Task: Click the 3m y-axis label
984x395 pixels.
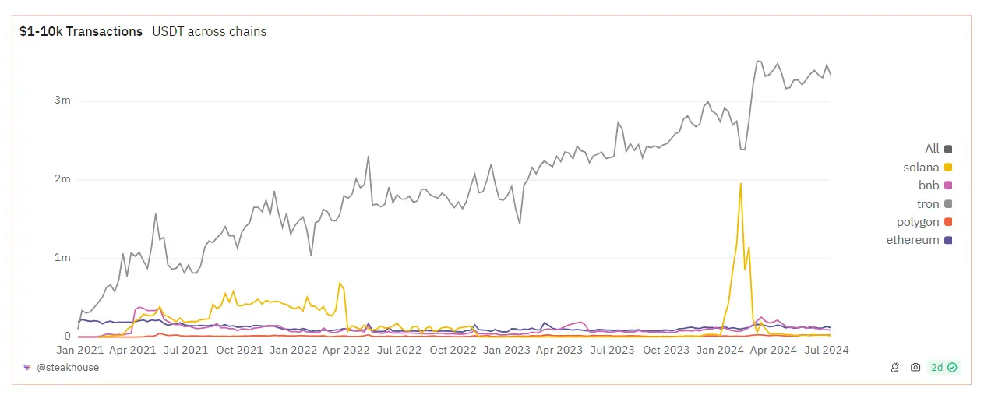Action: tap(63, 101)
